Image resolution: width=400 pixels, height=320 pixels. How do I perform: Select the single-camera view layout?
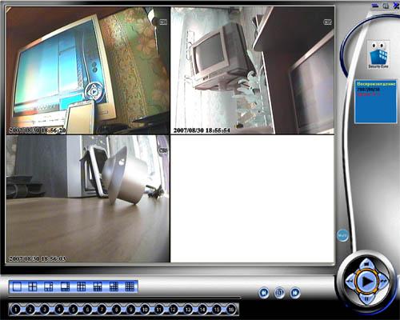coord(17,287)
